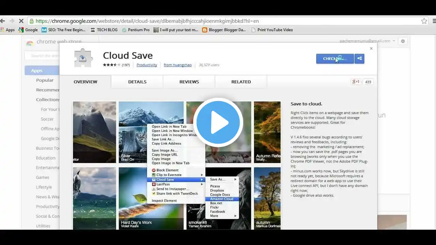This screenshot has height=245, width=436.
Task: Open the TECH BLOG bookmark
Action: (104, 30)
